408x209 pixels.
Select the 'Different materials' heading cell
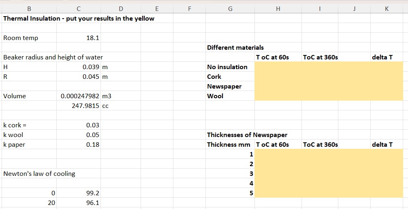pos(230,48)
